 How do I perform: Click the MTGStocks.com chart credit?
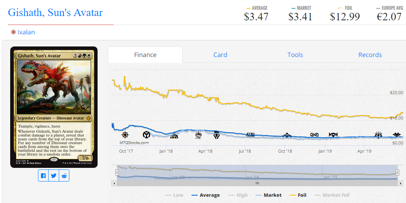(x=134, y=142)
